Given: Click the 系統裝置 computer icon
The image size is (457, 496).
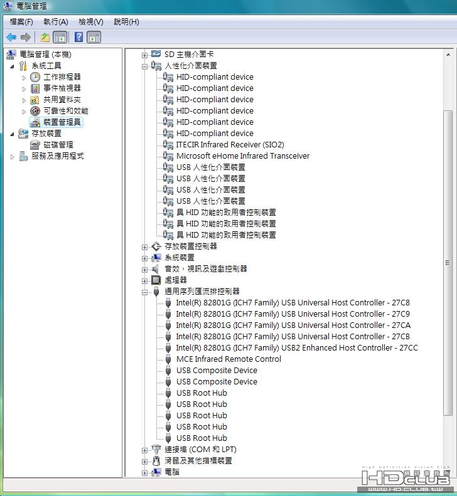Looking at the screenshot, I should (156, 258).
